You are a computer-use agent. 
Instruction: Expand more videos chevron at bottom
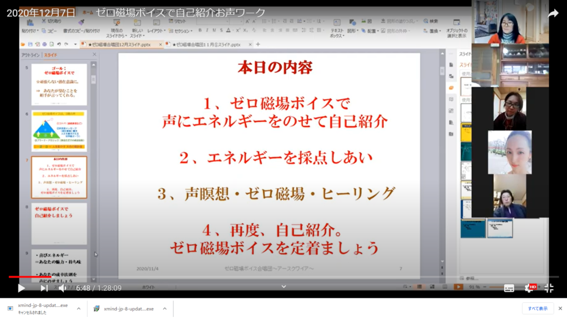[x=283, y=286]
